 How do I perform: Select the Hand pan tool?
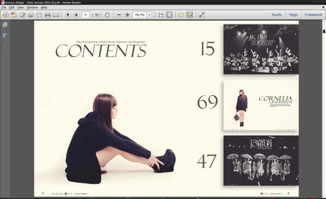click(107, 15)
